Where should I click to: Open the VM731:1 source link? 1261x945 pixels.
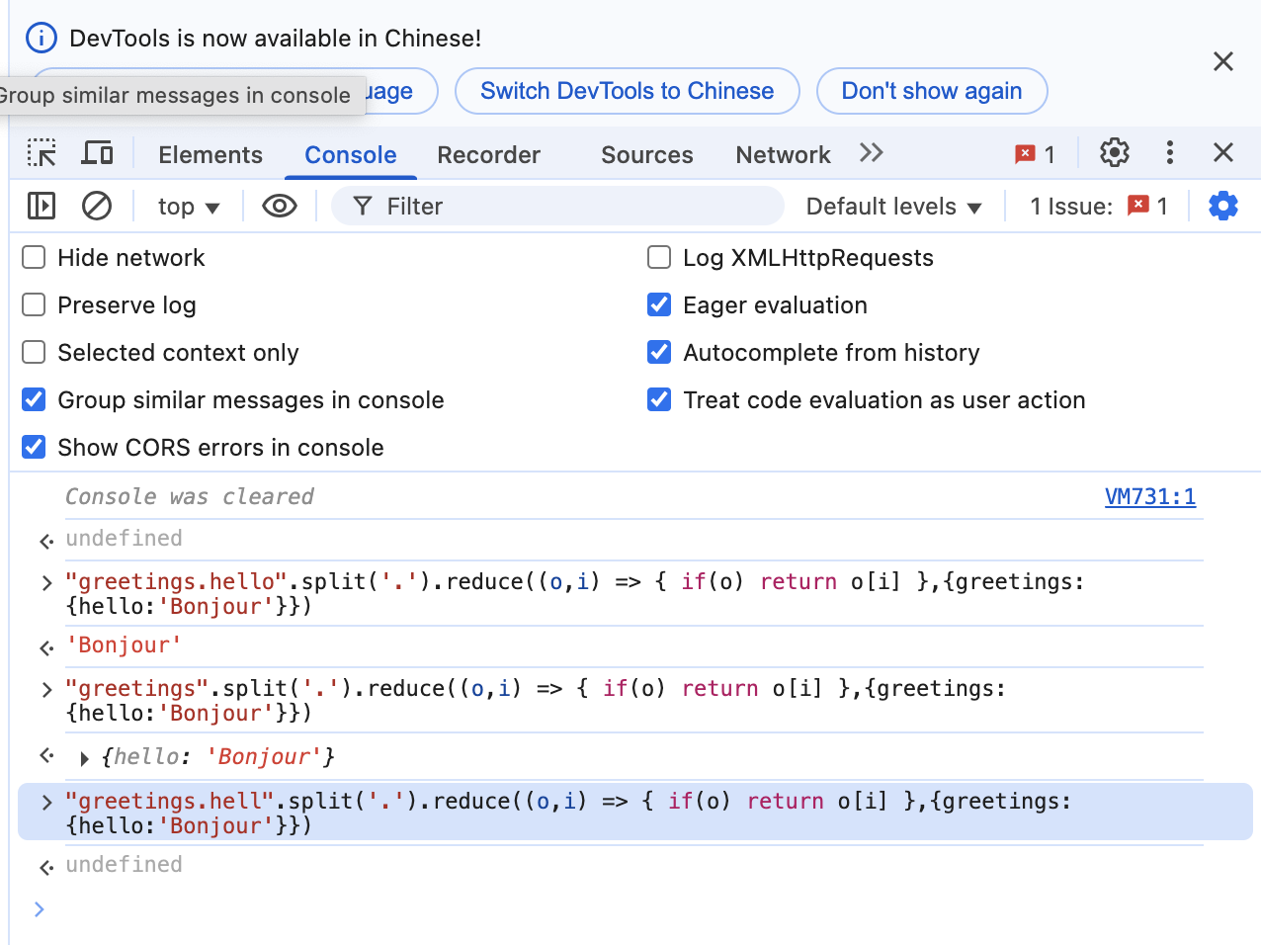coord(1150,496)
